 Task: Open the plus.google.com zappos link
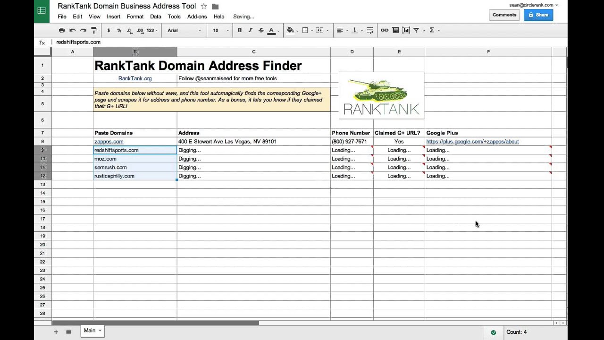click(x=472, y=142)
